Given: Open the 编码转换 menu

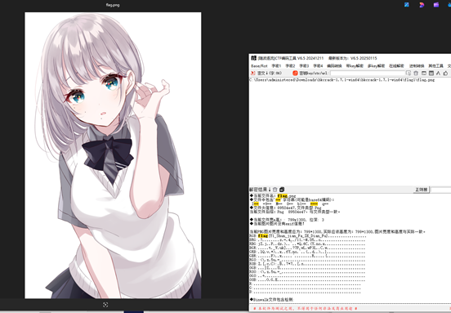Looking at the screenshot, I should coord(334,66).
